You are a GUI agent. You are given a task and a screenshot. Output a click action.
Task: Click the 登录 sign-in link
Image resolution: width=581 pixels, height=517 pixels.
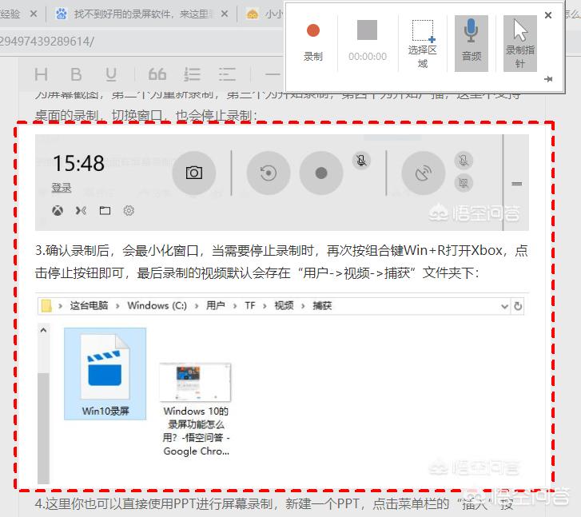62,188
